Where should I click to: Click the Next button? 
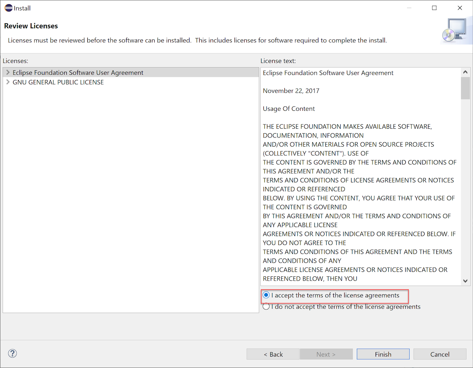(x=326, y=354)
